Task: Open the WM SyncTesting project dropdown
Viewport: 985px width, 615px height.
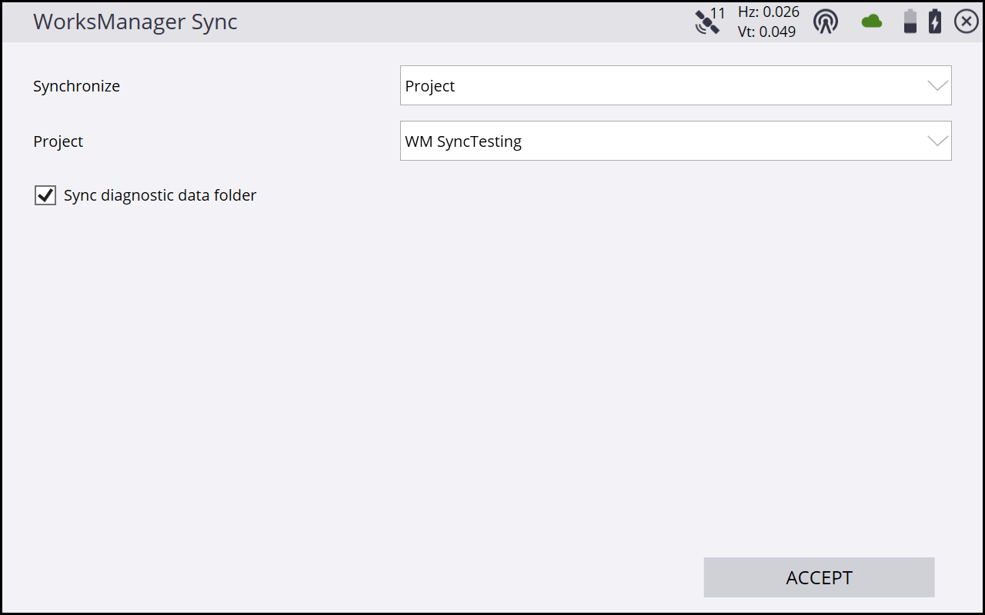Action: (x=676, y=141)
